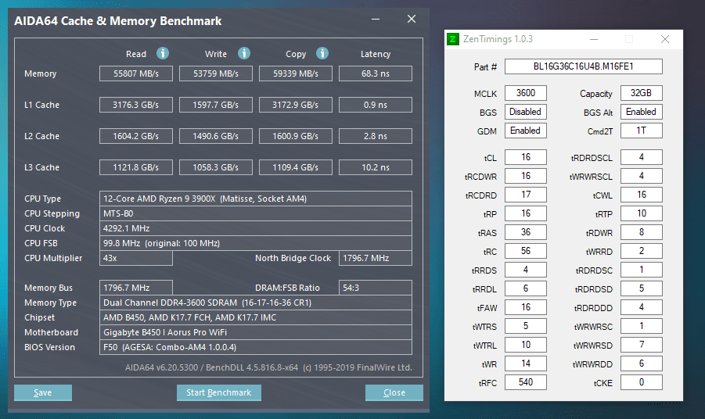Close the AIDA64 benchmark window

point(412,19)
